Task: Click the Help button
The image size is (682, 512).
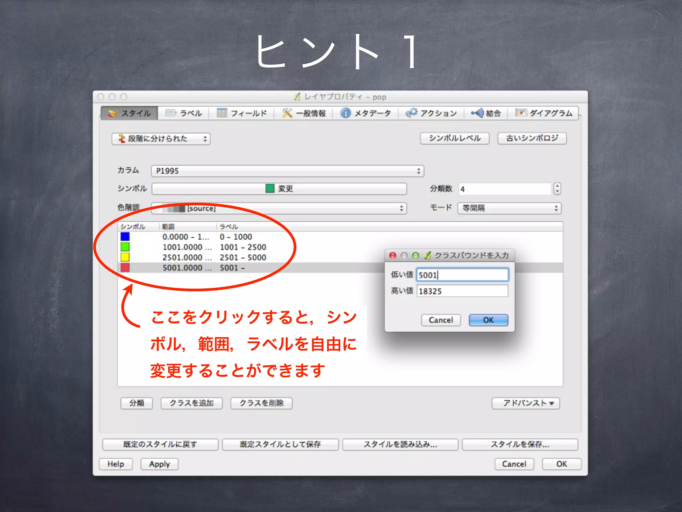Action: pos(116,464)
